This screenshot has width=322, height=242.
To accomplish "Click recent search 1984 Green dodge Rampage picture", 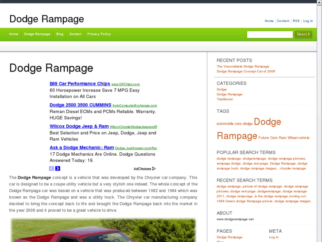I will click(x=244, y=201).
